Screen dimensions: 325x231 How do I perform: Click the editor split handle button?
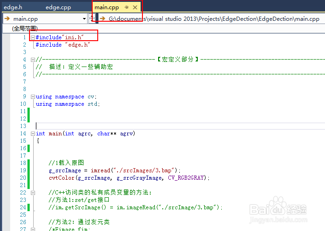[92, 18]
